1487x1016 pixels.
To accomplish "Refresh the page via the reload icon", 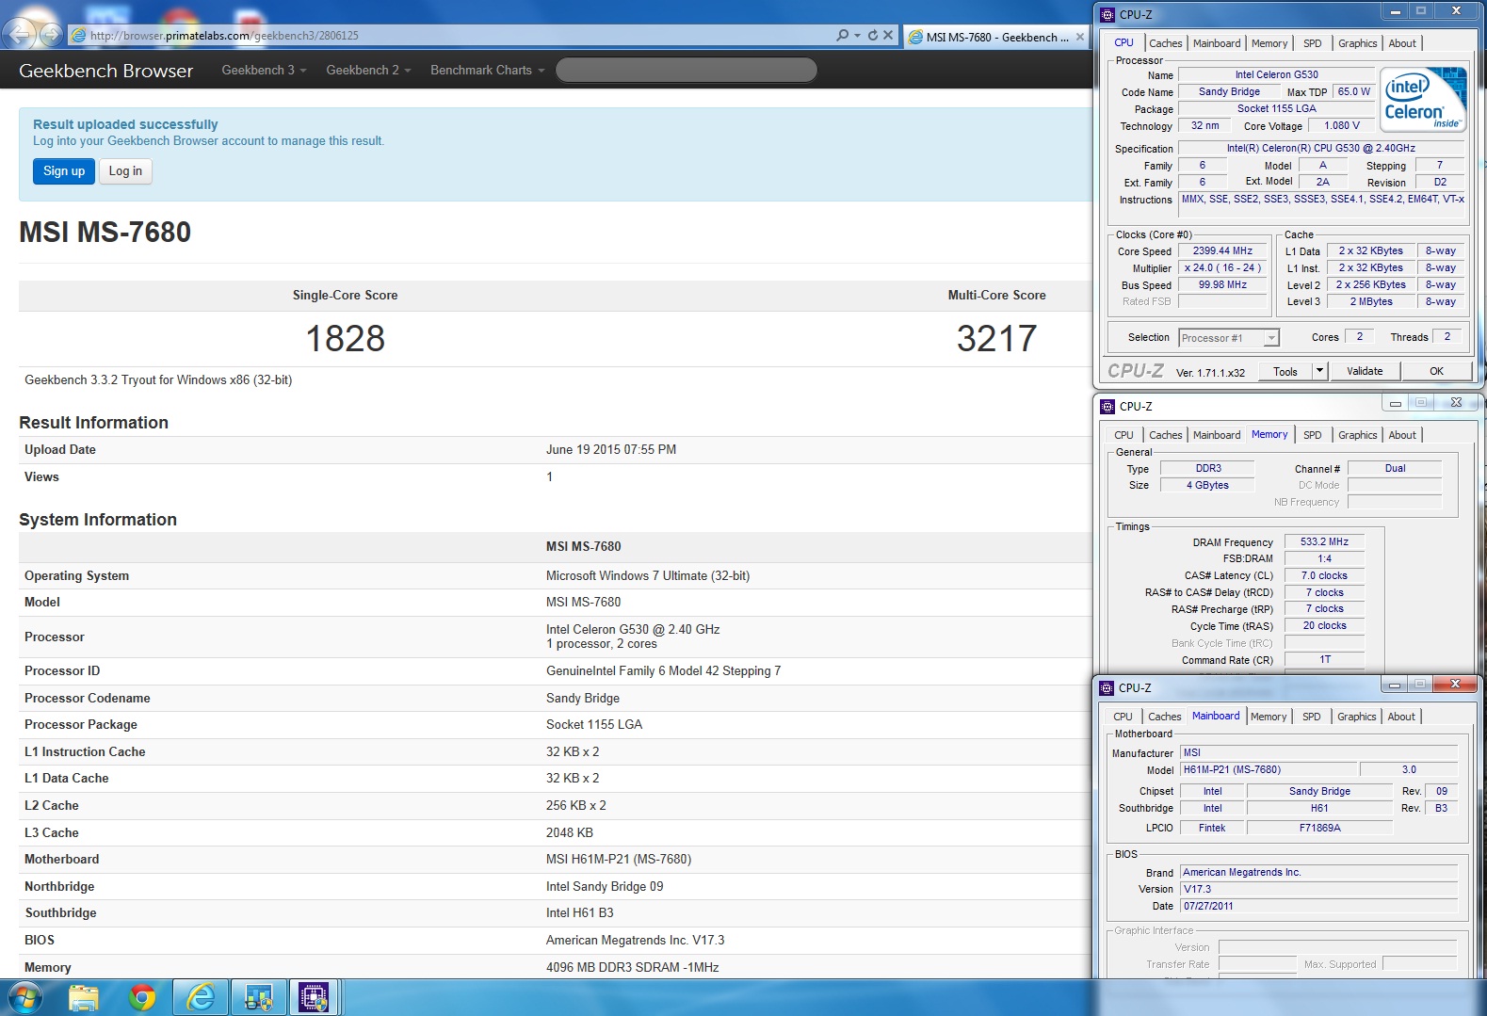I will pos(873,35).
